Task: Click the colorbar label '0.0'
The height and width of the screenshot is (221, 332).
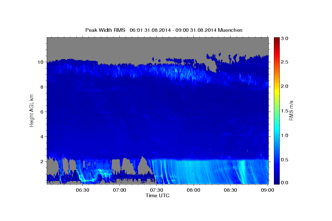Action: pyautogui.click(x=285, y=183)
